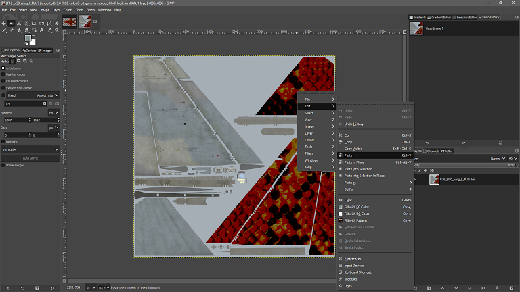Click the foreground color swatch
This screenshot has height=292, width=520.
coord(28,39)
